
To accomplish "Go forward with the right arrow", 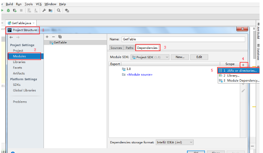I will click(18, 37).
